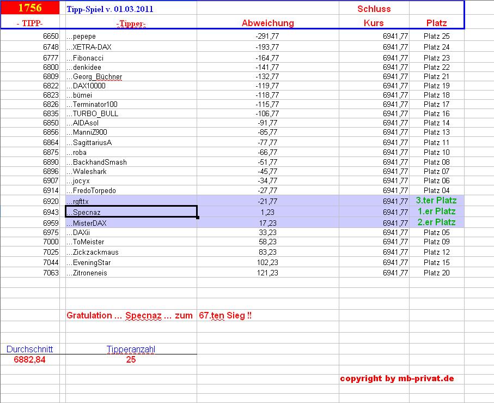Select the red 1756 header cell
This screenshot has width=494, height=403.
(30, 8)
